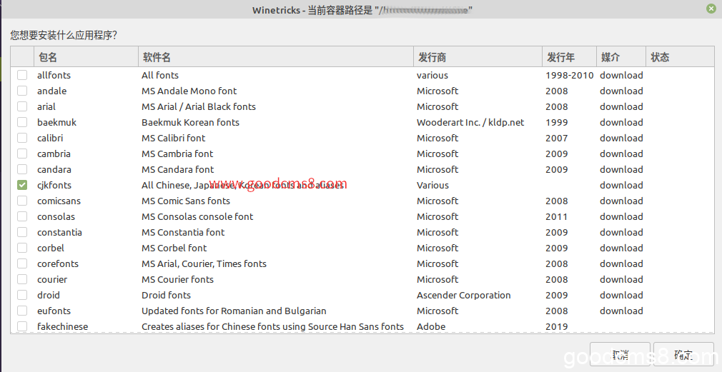Click the 确定 confirm button
722x372 pixels.
[683, 355]
